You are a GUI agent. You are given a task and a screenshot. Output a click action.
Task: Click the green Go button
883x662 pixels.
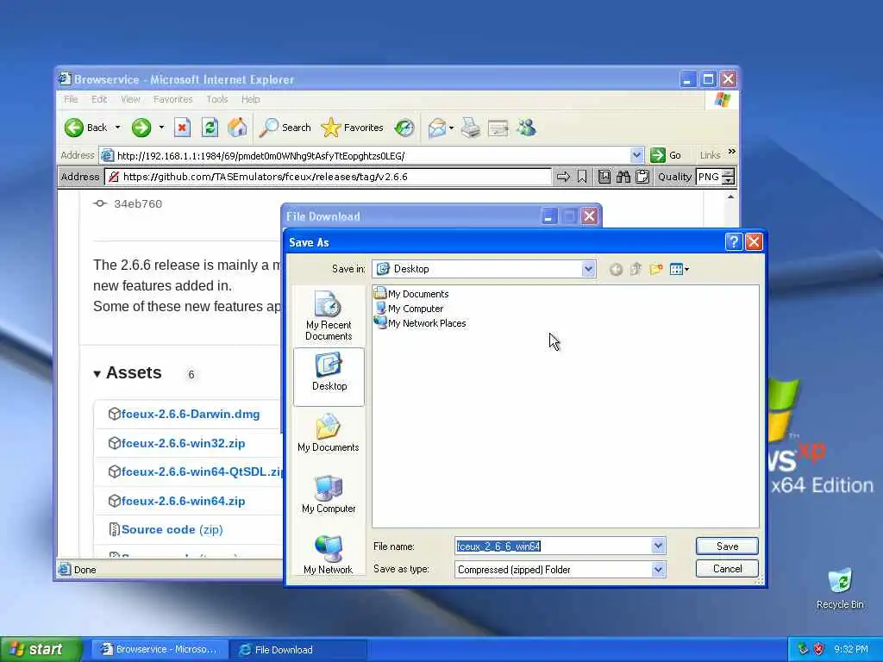click(666, 155)
